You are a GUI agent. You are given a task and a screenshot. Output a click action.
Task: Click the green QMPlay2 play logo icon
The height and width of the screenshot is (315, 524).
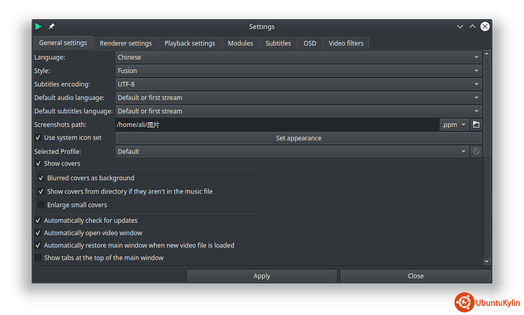(39, 27)
